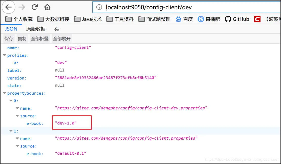Select the version hash value

click(x=105, y=78)
